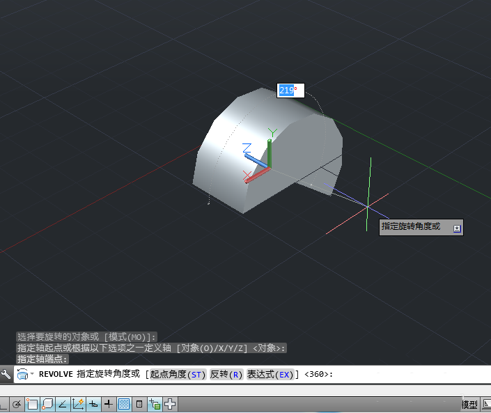Toggle Object Snap Tracking angle icon
491x413 pixels.
63,404
